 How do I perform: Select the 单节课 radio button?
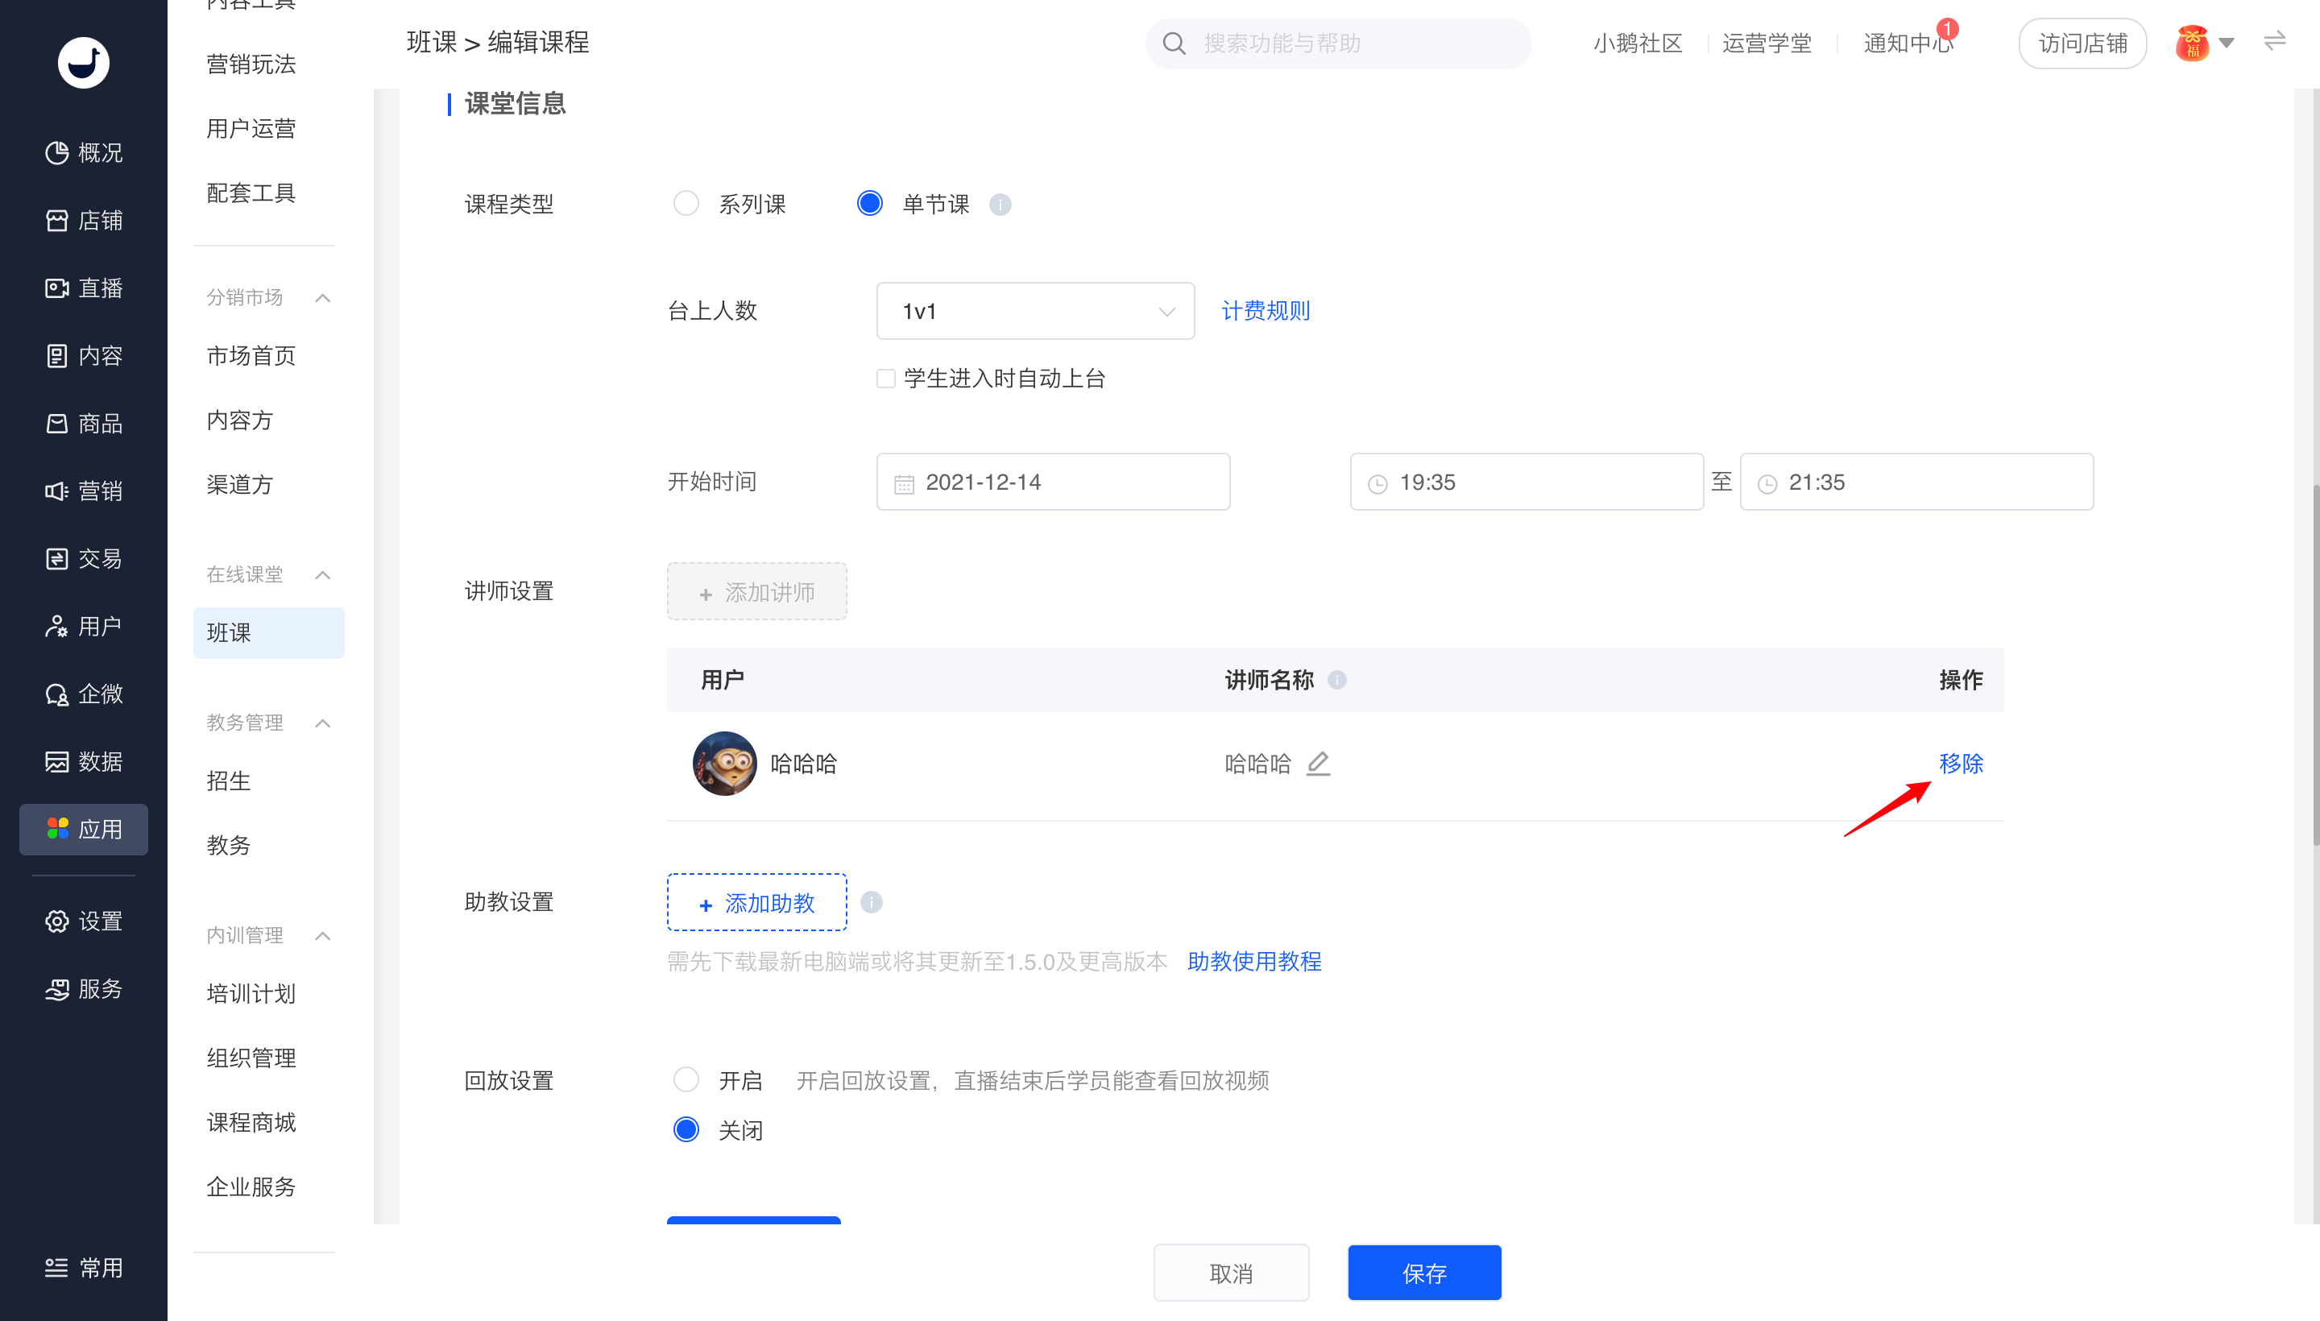click(869, 203)
